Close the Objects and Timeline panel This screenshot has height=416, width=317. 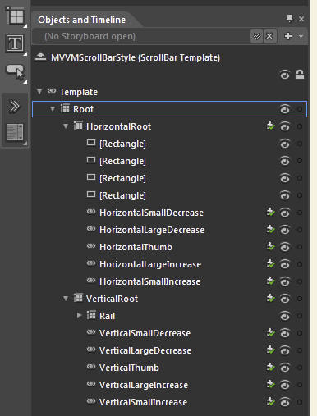click(x=301, y=19)
